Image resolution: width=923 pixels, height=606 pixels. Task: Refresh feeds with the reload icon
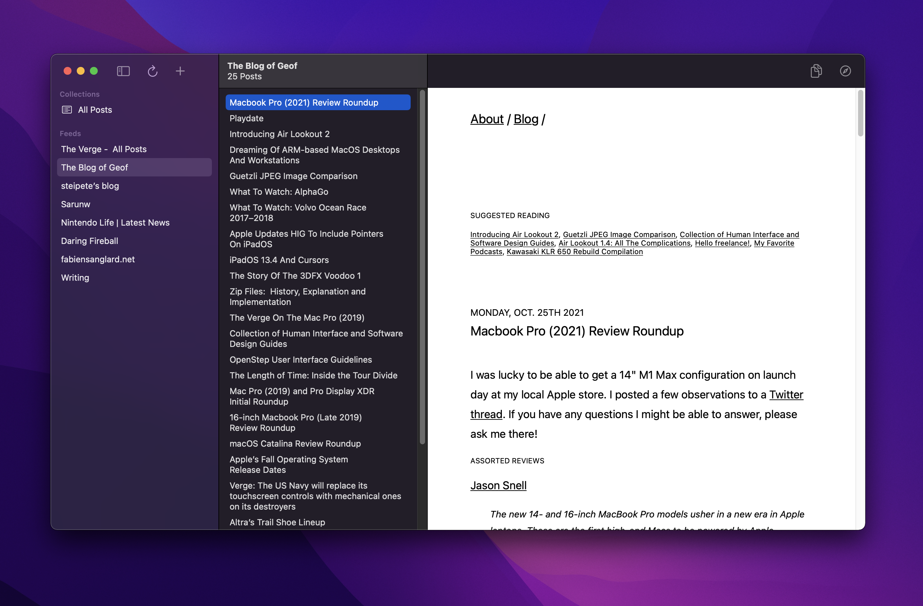tap(153, 71)
